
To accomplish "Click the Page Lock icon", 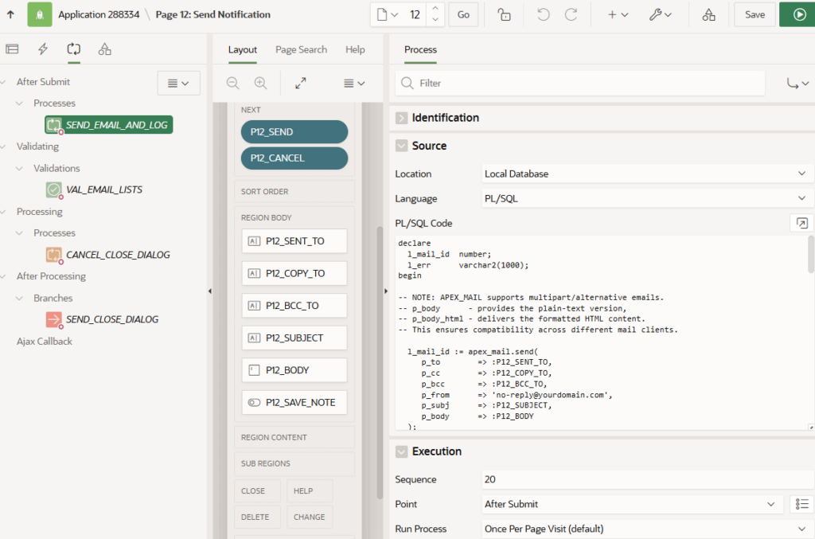I will [x=504, y=14].
